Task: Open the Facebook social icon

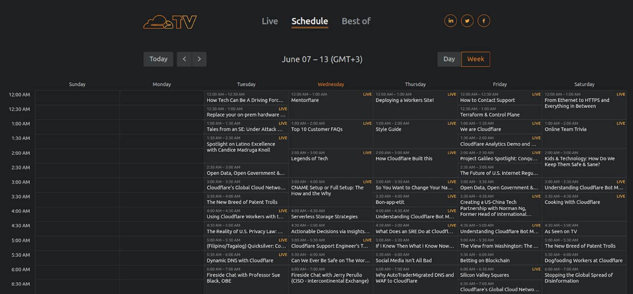Action: (x=484, y=21)
